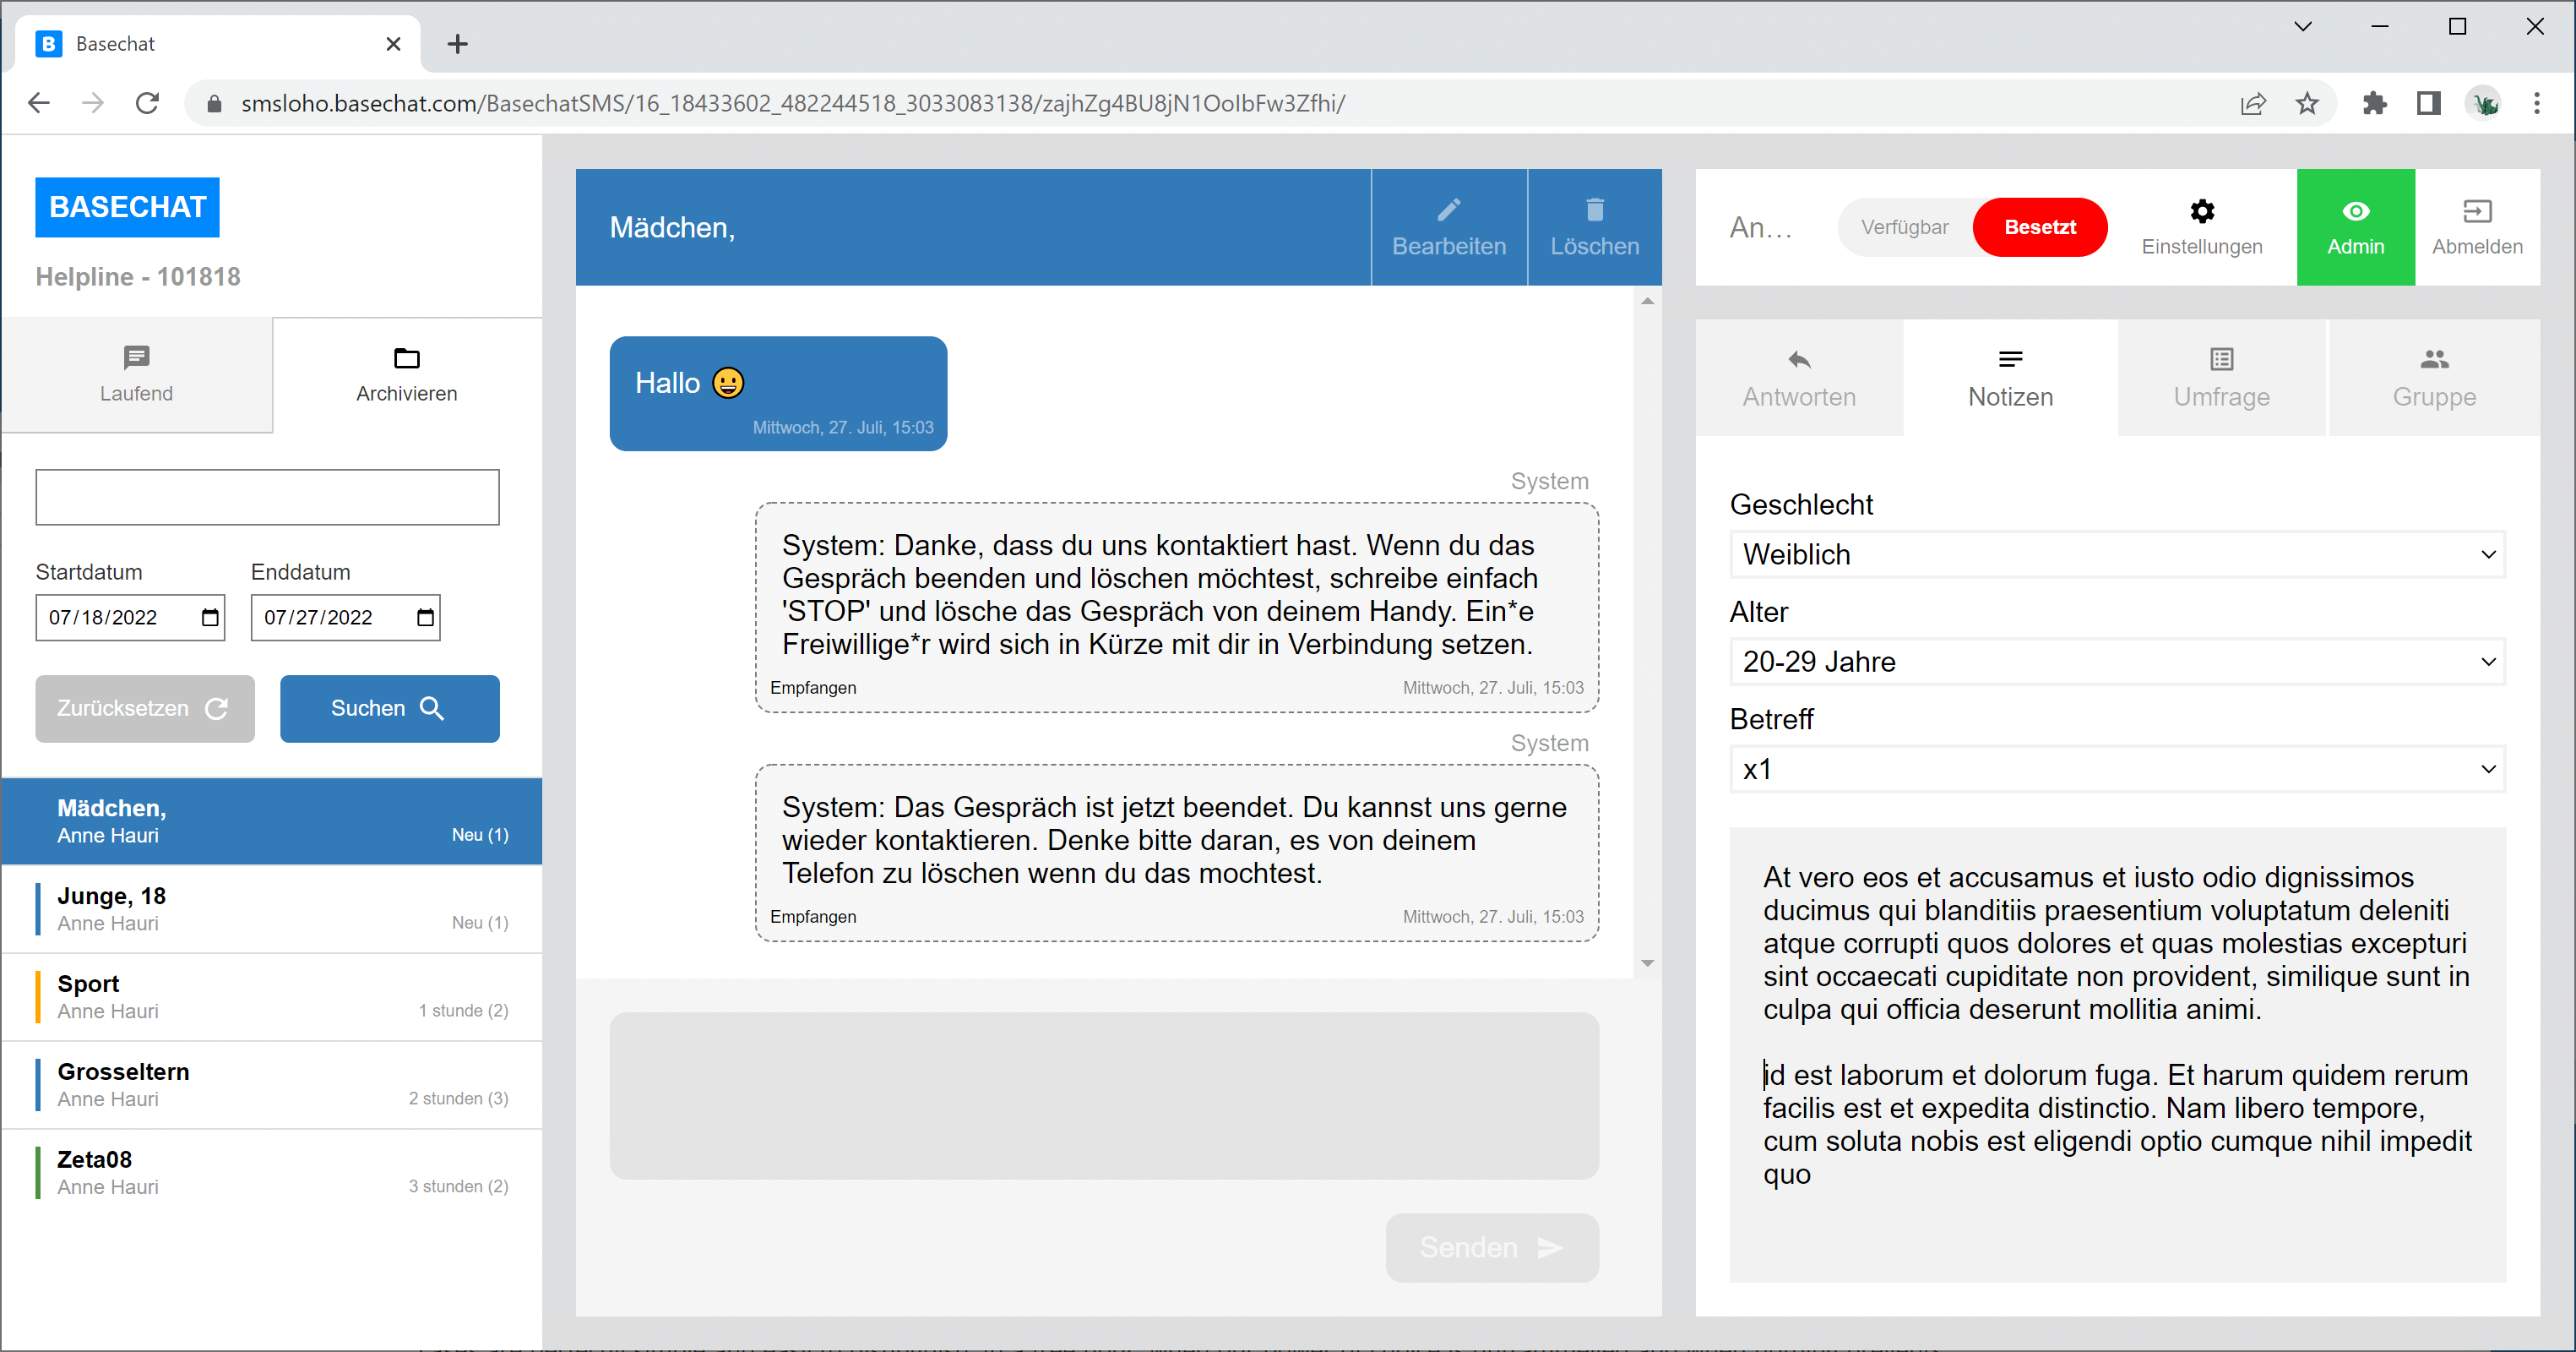Open calendar picker in Enddatum field
This screenshot has width=2576, height=1352.
click(x=425, y=618)
